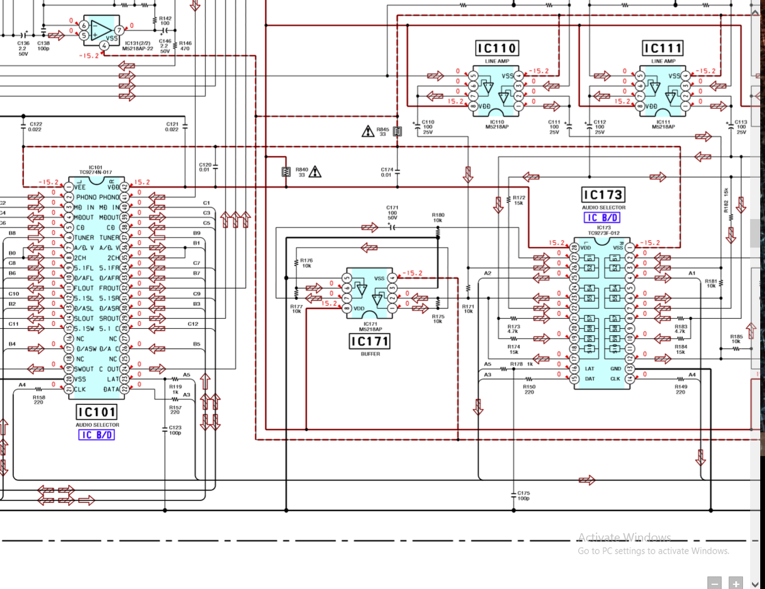Open the IC B/D link under IC173
Screen dimensions: 765x589
[x=602, y=218]
